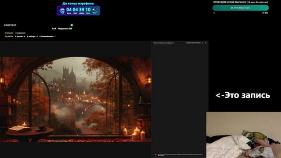Click the green square icon above the 7:19 timer
Image resolution: width=281 pixels, height=158 pixels.
(72, 25)
